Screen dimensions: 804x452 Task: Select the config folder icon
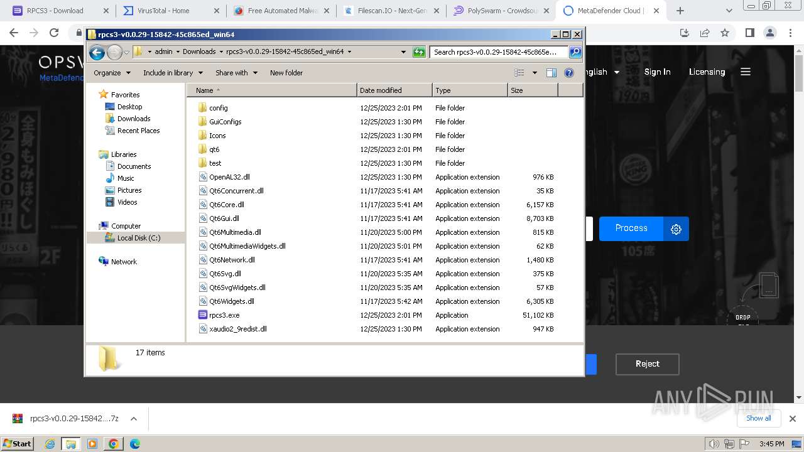202,108
